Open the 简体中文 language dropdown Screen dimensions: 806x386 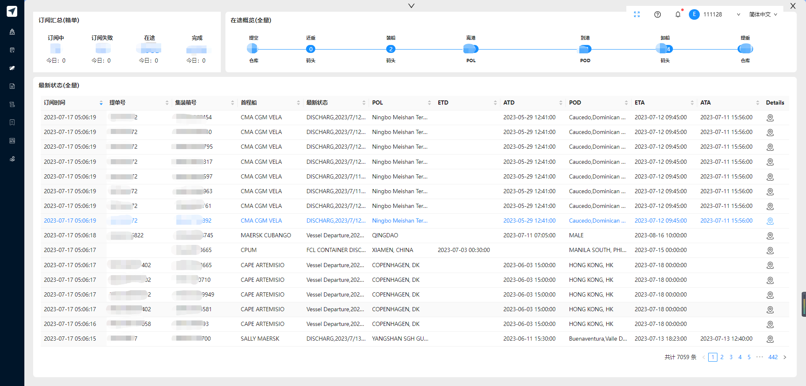coord(763,14)
